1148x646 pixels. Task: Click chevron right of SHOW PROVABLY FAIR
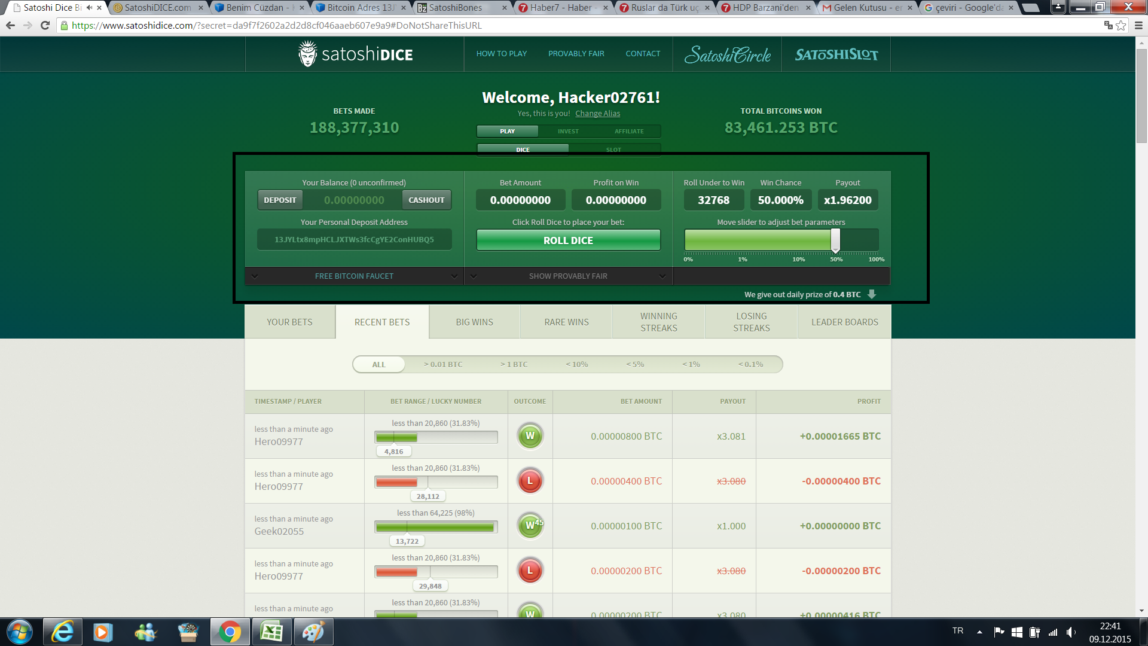(x=662, y=276)
